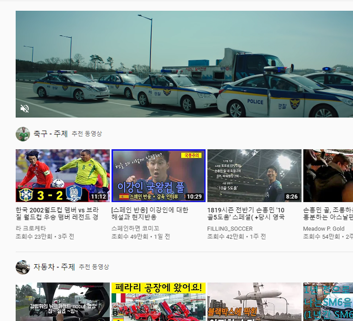Viewport: 353px width, 321px height.
Task: Click the 8:26 duration badge
Action: coord(292,197)
